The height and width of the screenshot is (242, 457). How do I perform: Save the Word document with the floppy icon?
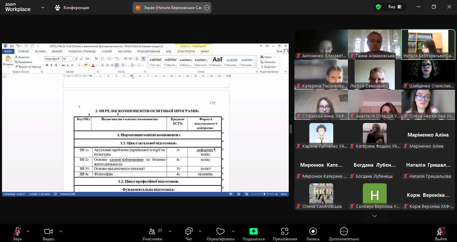pyautogui.click(x=12, y=46)
